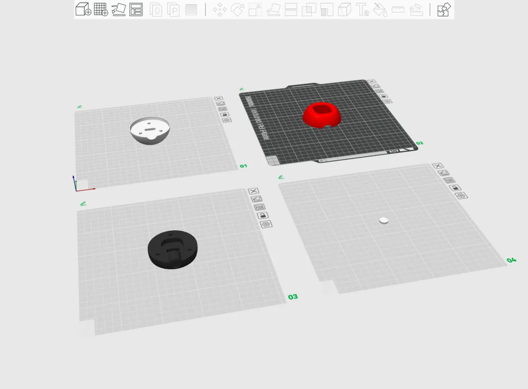
Task: Edit plate 02 name with green pencil
Action: pyautogui.click(x=242, y=90)
